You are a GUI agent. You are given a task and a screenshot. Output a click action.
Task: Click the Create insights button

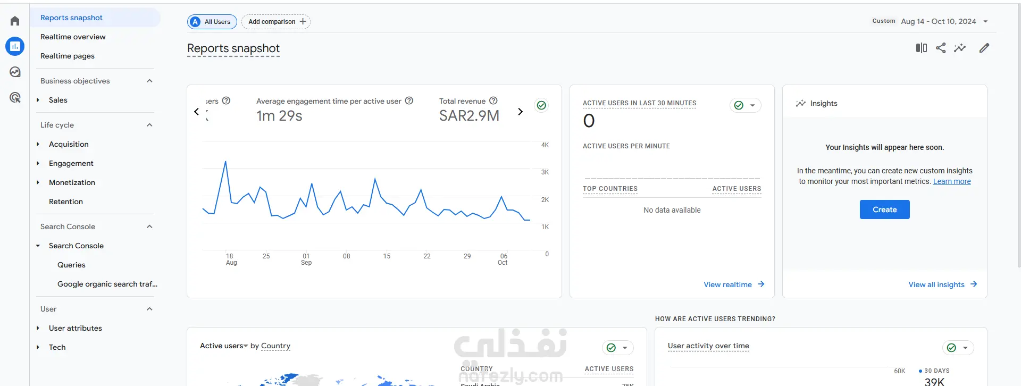coord(884,209)
